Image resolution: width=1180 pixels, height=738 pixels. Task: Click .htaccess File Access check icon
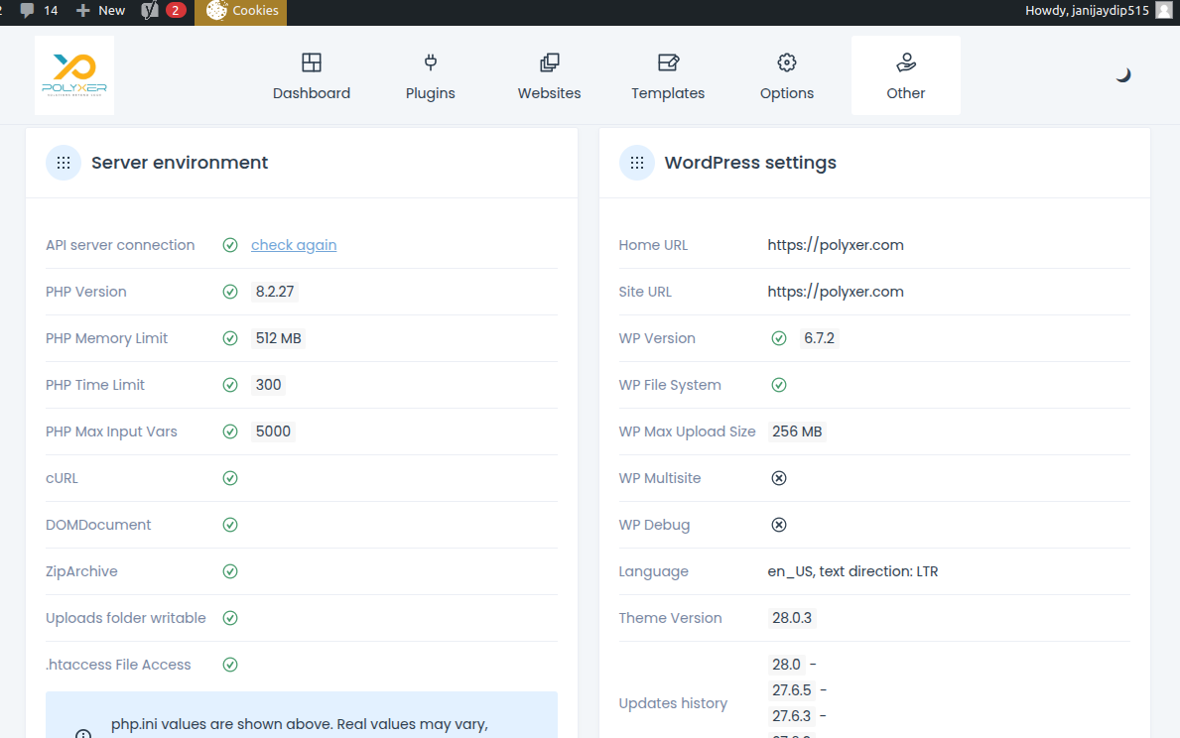(x=230, y=665)
